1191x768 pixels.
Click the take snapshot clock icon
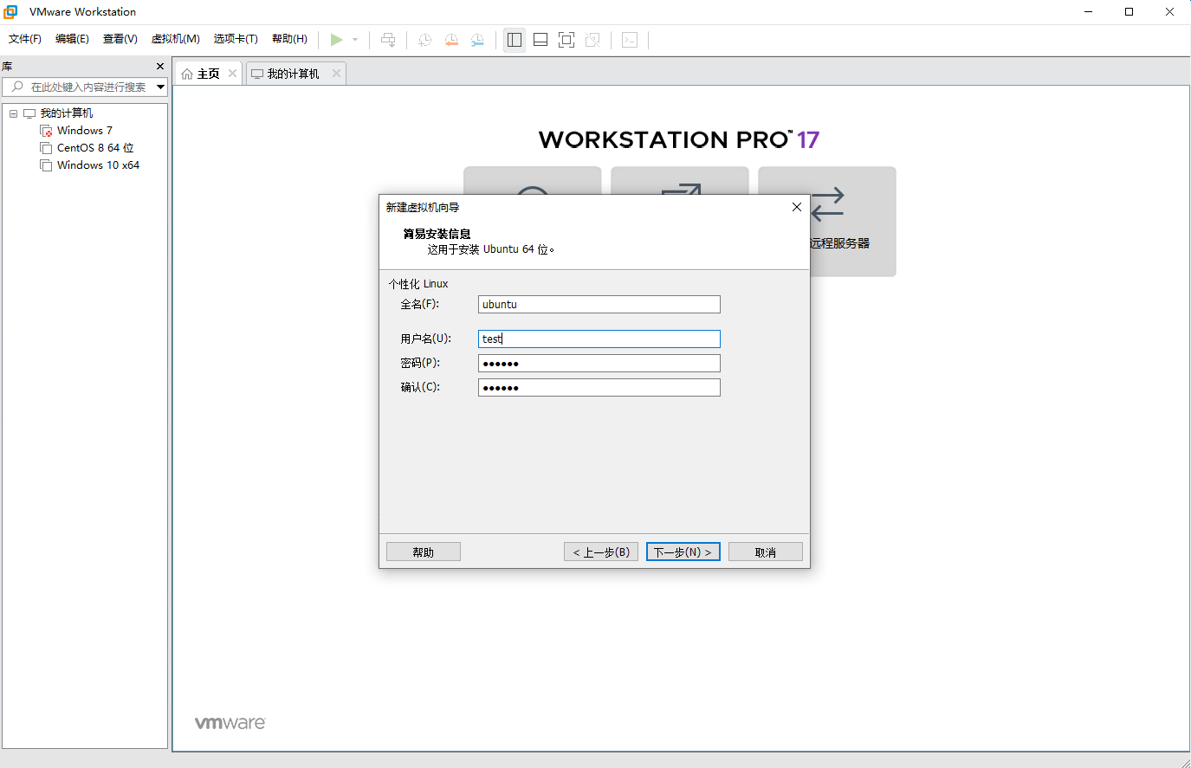(424, 40)
